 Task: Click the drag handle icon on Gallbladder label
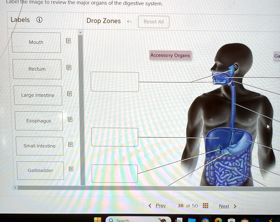pyautogui.click(x=71, y=169)
